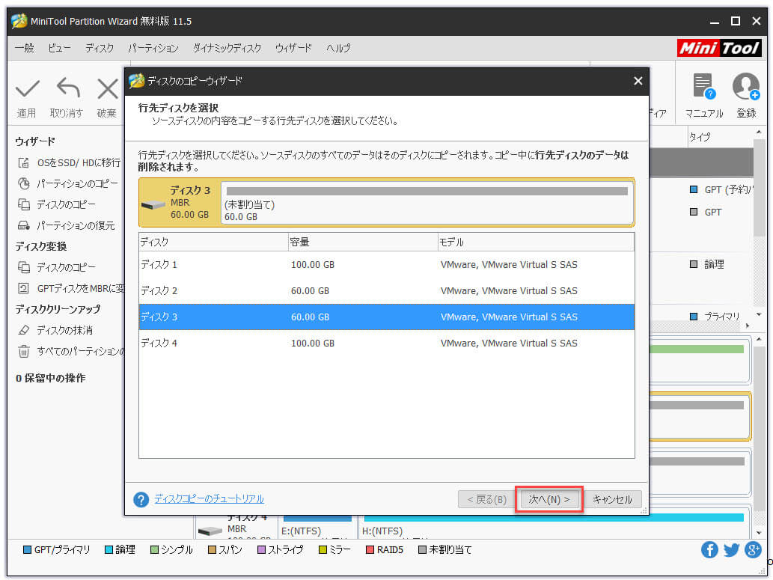Click the E:(NTFS) partition in disk map

point(317,526)
